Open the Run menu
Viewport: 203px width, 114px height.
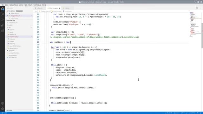(x=30, y=5)
